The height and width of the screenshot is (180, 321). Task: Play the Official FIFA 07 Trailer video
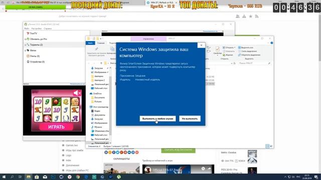tap(178, 169)
